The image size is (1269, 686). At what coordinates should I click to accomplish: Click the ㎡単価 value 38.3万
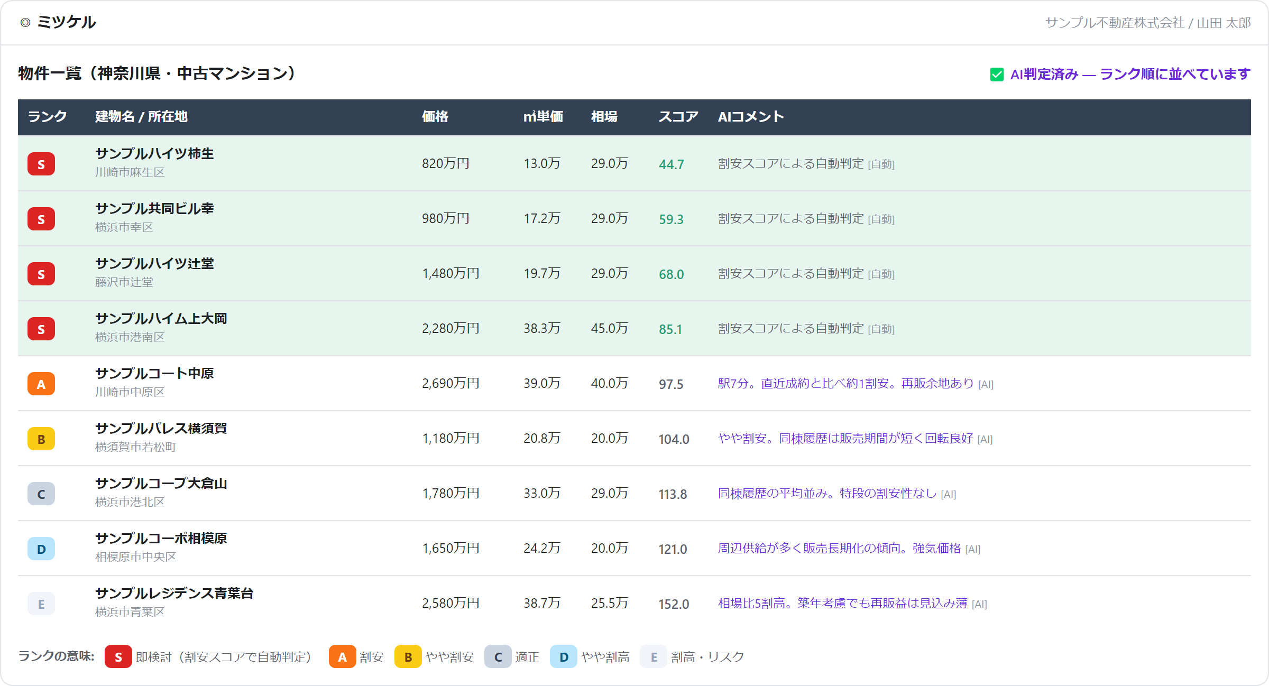tap(542, 329)
